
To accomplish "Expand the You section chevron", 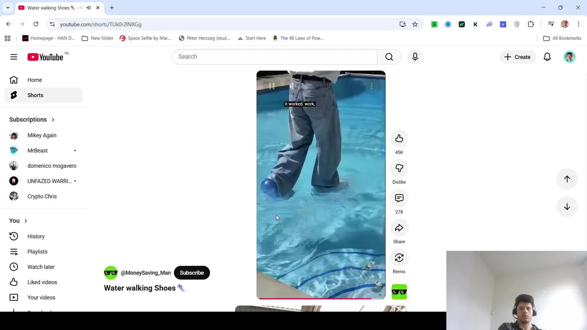I will [x=26, y=221].
